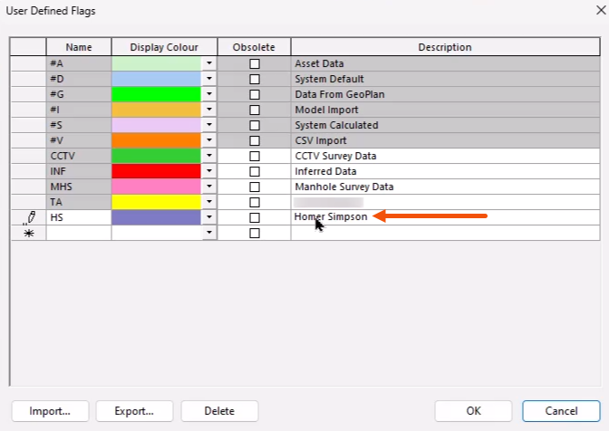
Task: Open colour dropdown in the blank new row
Action: tap(209, 233)
